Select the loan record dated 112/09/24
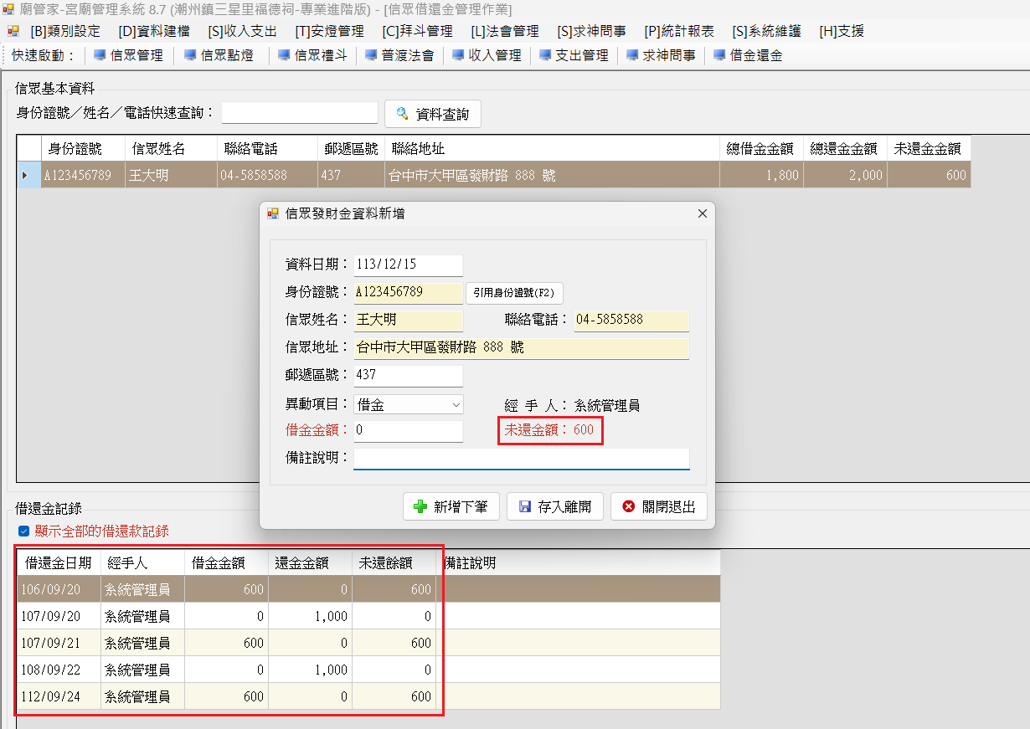The height and width of the screenshot is (729, 1030). click(368, 696)
